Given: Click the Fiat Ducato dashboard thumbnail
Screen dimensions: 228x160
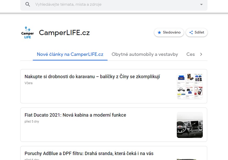Looking at the screenshot, I should 190,125.
